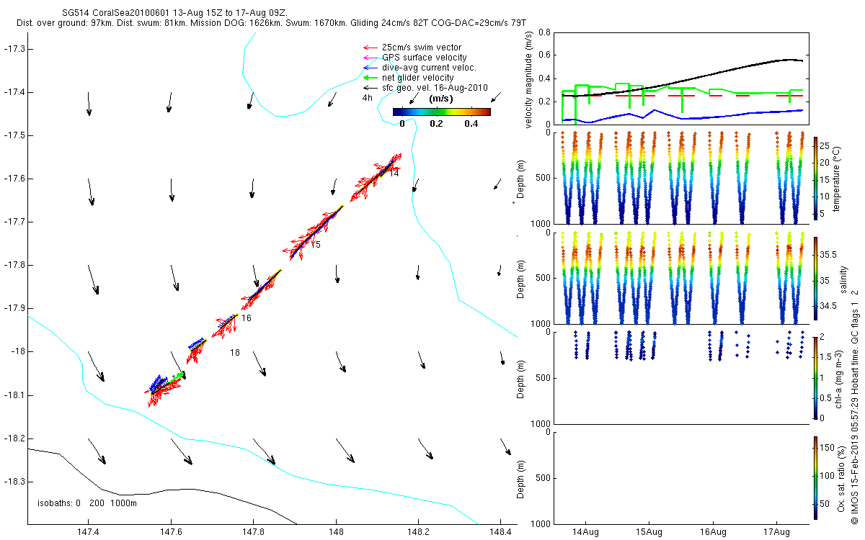The width and height of the screenshot is (865, 540).
Task: Click the '(m/s)' label above the colorbar
Action: pos(440,99)
